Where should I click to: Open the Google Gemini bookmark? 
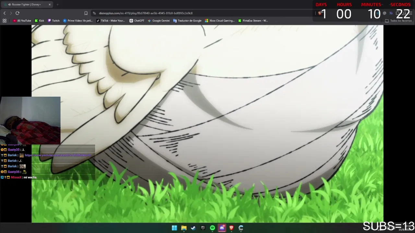click(159, 21)
